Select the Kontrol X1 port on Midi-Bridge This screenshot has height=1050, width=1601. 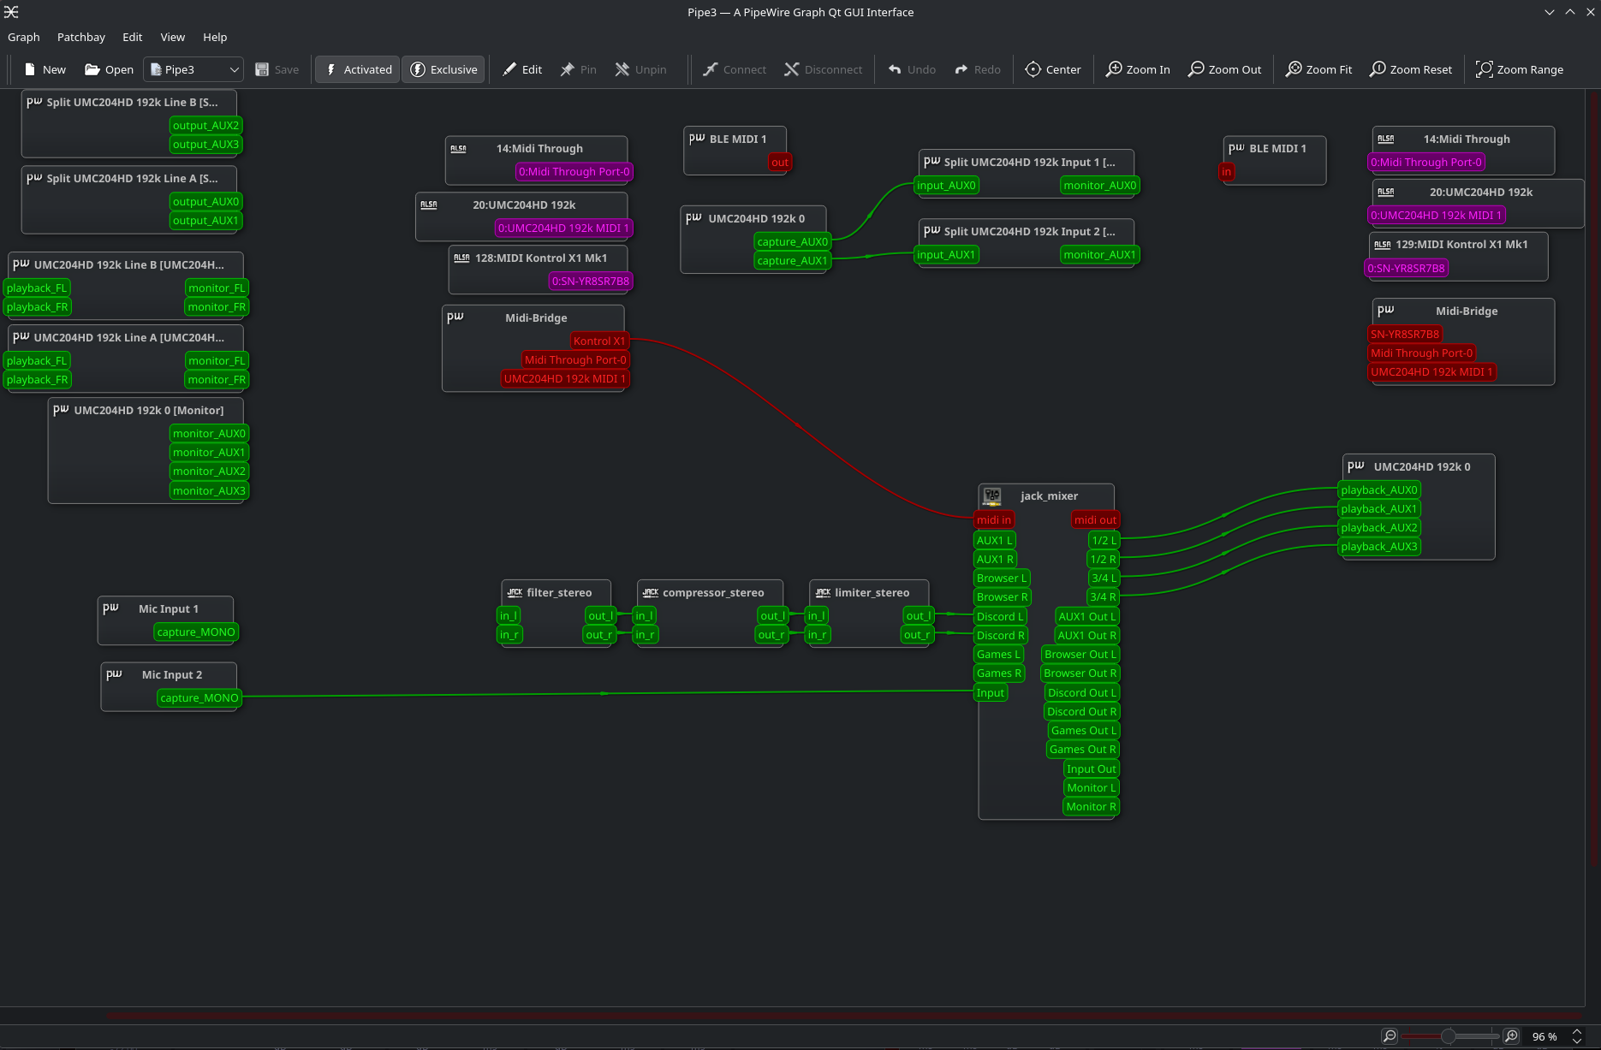click(599, 341)
